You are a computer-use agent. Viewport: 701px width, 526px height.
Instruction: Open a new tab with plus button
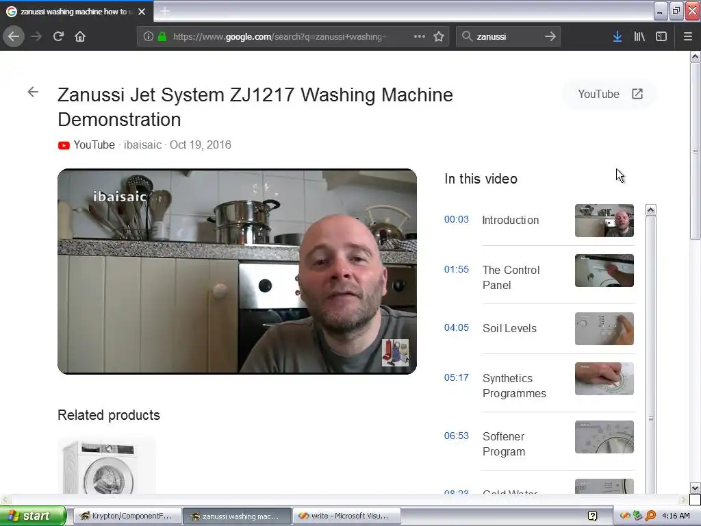coord(165,11)
